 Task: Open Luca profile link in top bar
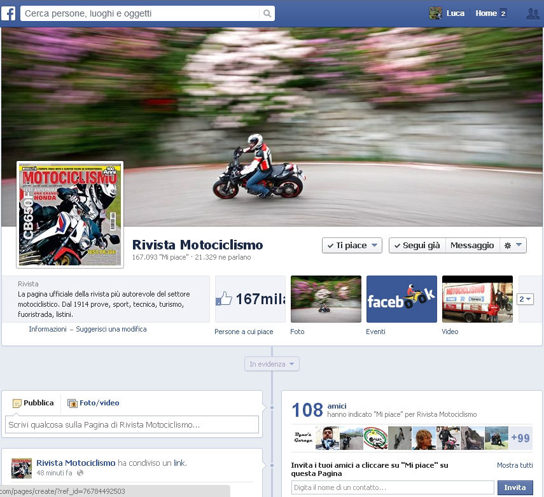[x=455, y=13]
